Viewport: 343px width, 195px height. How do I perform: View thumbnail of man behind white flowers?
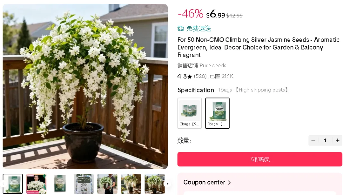[x=36, y=184]
